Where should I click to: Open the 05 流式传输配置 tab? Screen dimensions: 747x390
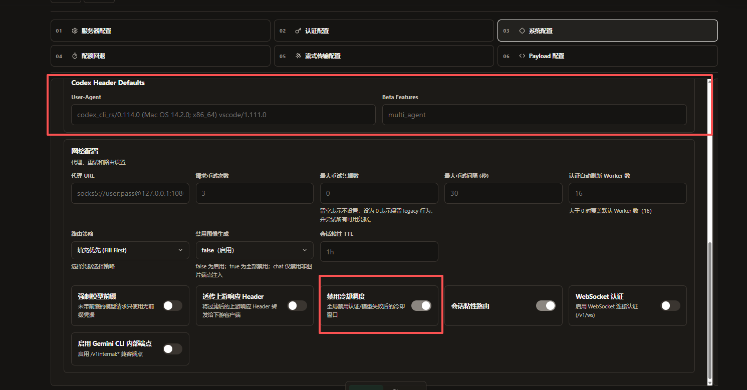tap(384, 56)
